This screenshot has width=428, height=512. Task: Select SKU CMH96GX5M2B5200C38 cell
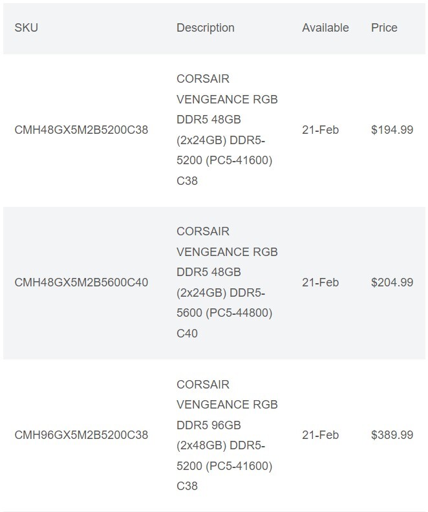[81, 435]
